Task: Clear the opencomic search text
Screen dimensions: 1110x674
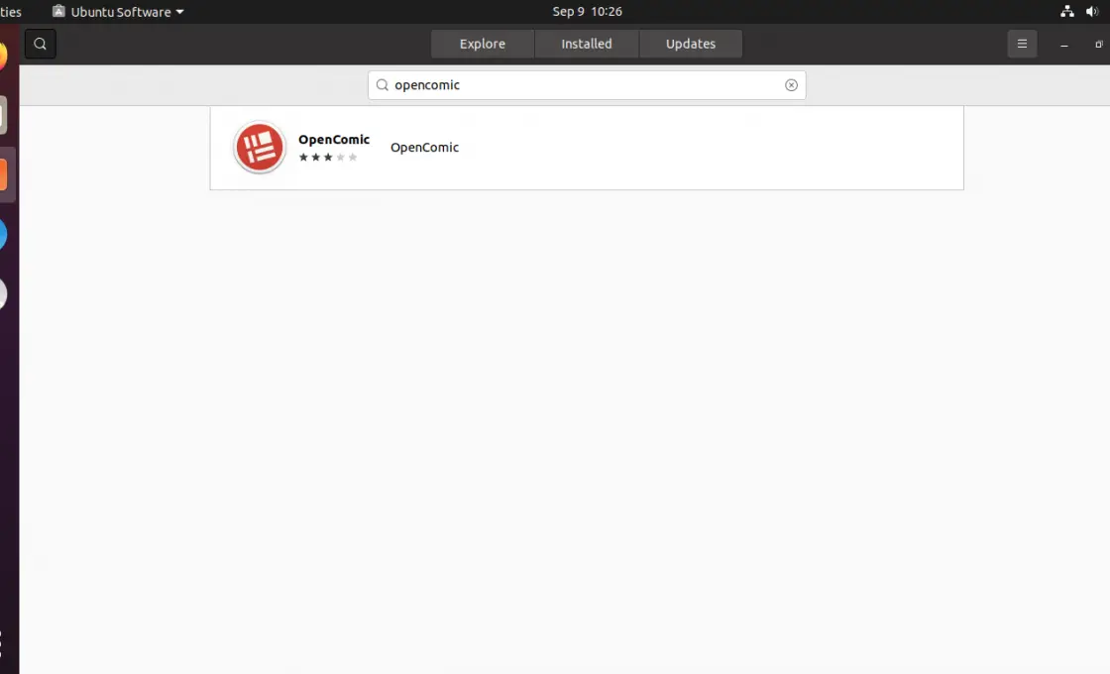Action: (x=792, y=85)
